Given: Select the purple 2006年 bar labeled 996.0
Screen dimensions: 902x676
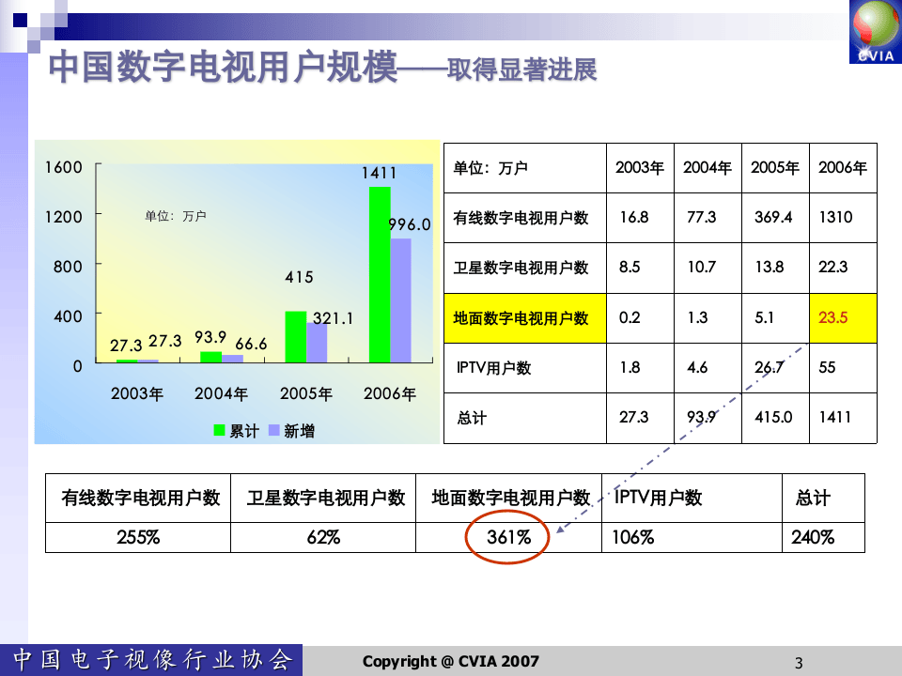Looking at the screenshot, I should (401, 300).
